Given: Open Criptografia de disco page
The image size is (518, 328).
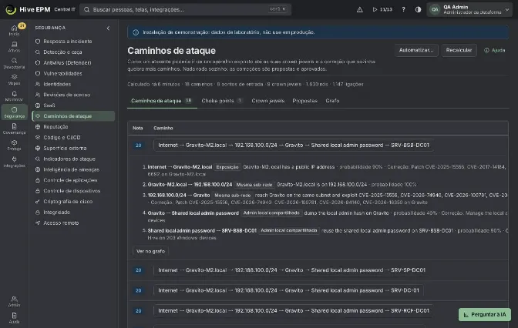Looking at the screenshot, I should tap(73, 201).
